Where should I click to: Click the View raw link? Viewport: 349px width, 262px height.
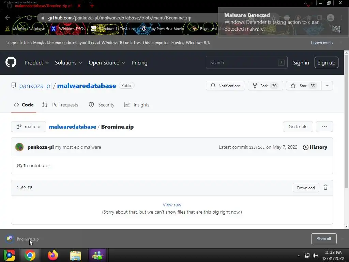[x=172, y=205]
